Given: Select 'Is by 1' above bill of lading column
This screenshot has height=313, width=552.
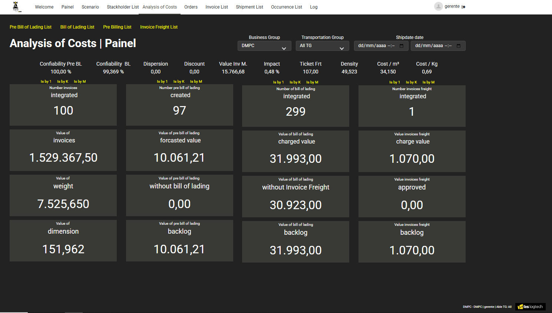Looking at the screenshot, I should click(278, 82).
